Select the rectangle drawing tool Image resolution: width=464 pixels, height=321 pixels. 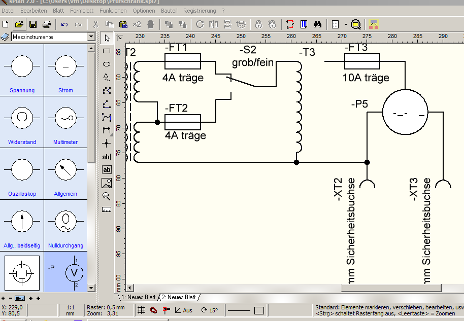click(107, 51)
